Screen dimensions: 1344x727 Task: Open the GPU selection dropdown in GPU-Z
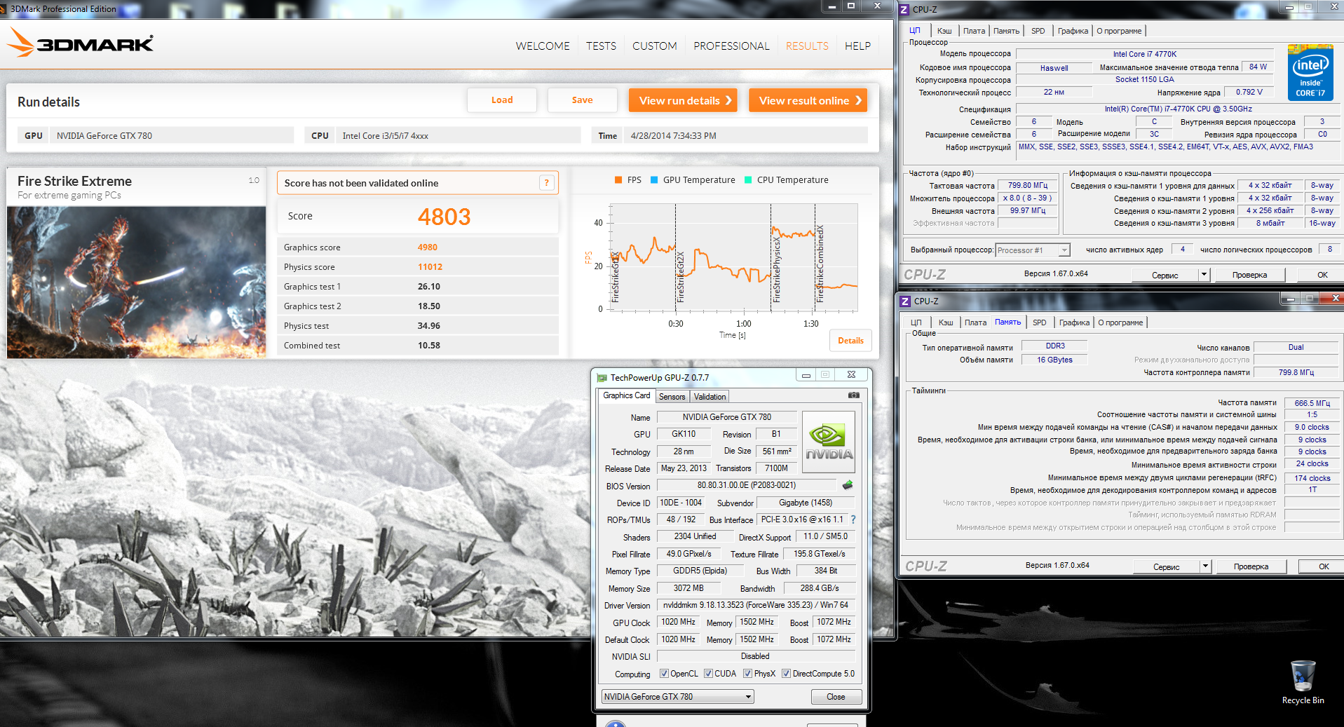[x=677, y=697]
